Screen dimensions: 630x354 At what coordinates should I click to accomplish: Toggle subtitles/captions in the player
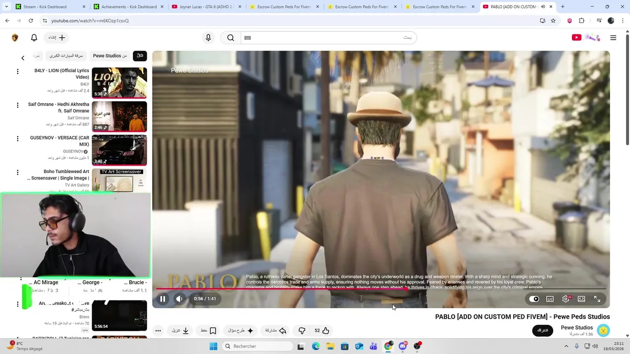tap(550, 299)
